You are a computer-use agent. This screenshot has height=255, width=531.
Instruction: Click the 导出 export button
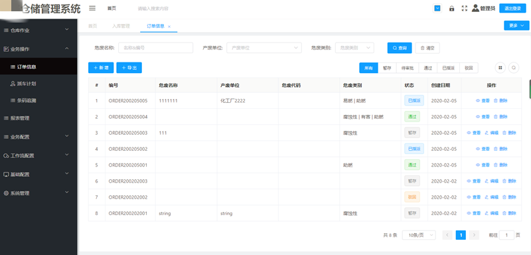(x=129, y=68)
